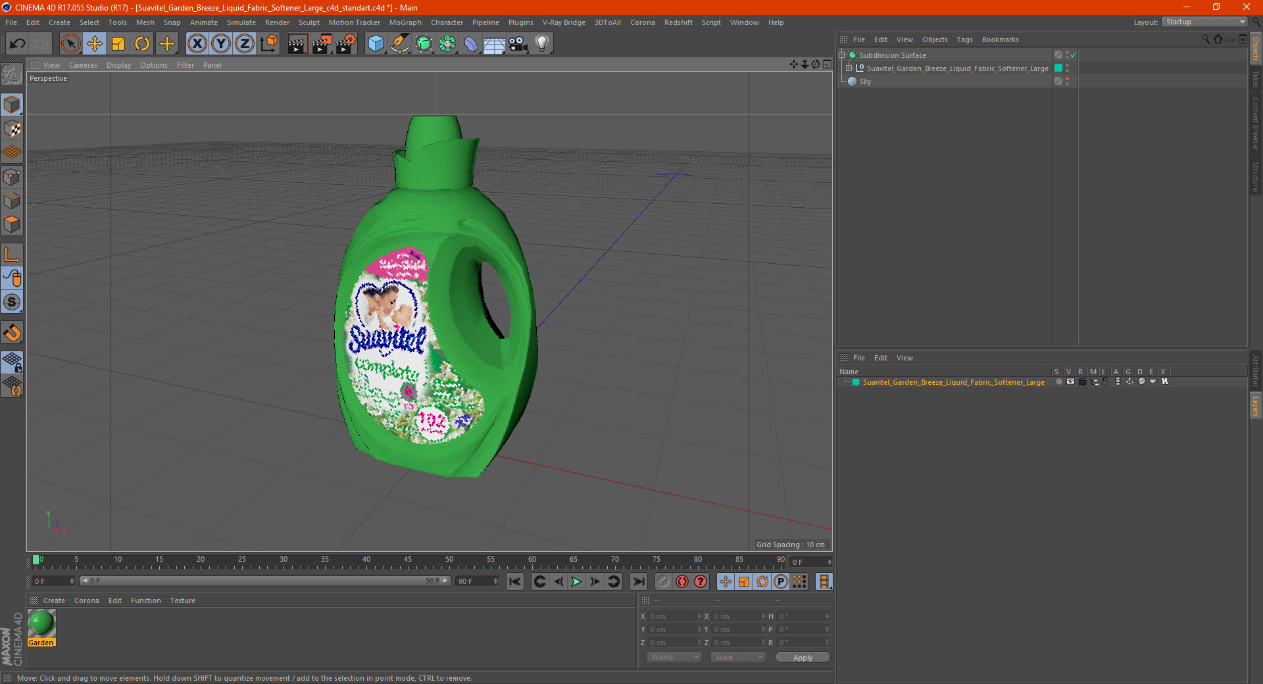Play the animation forward
Screen dimensions: 1263x684
(576, 581)
